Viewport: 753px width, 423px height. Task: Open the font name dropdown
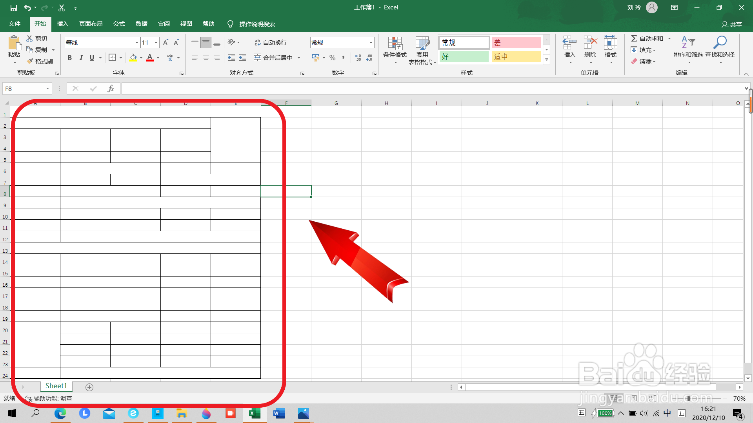pyautogui.click(x=136, y=42)
